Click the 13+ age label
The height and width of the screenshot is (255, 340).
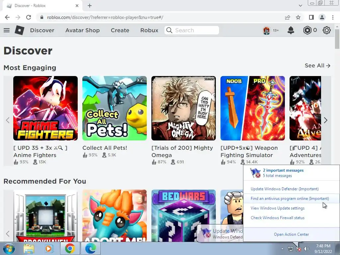pyautogui.click(x=276, y=30)
